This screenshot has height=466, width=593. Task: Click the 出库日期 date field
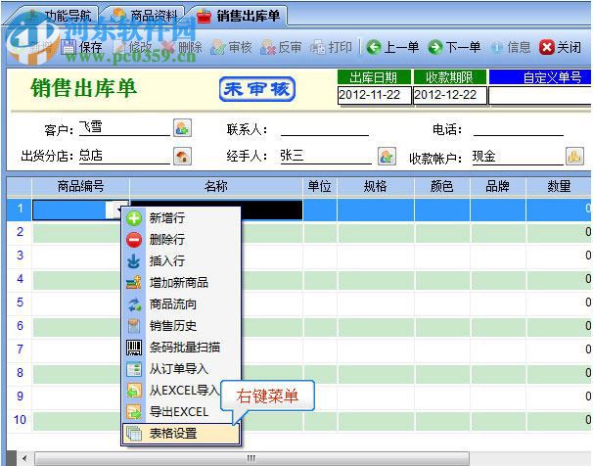[374, 95]
